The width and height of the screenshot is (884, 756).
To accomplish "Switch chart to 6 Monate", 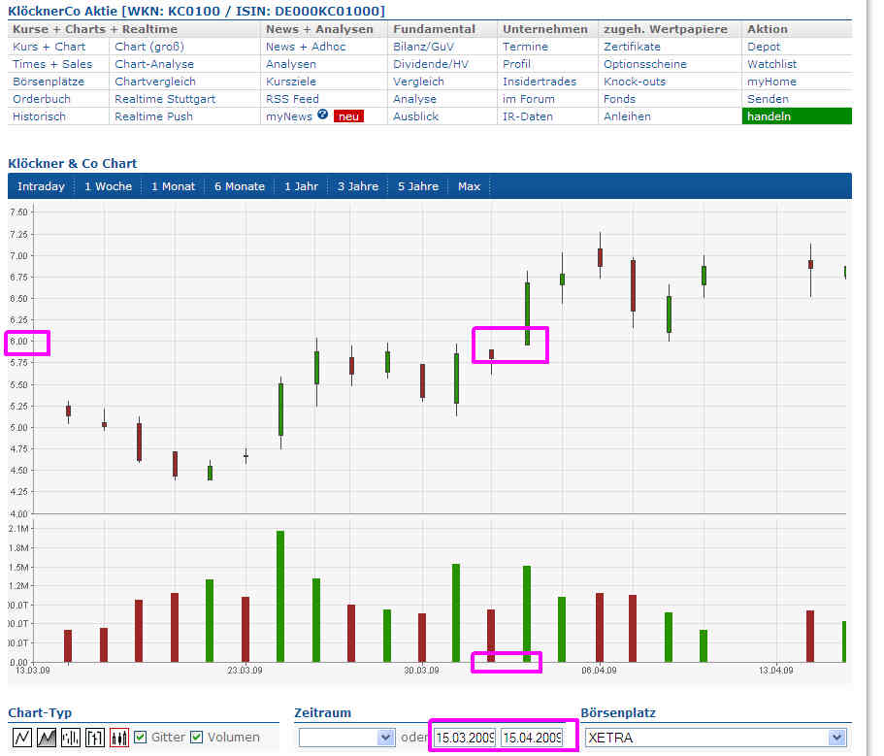I will (240, 186).
